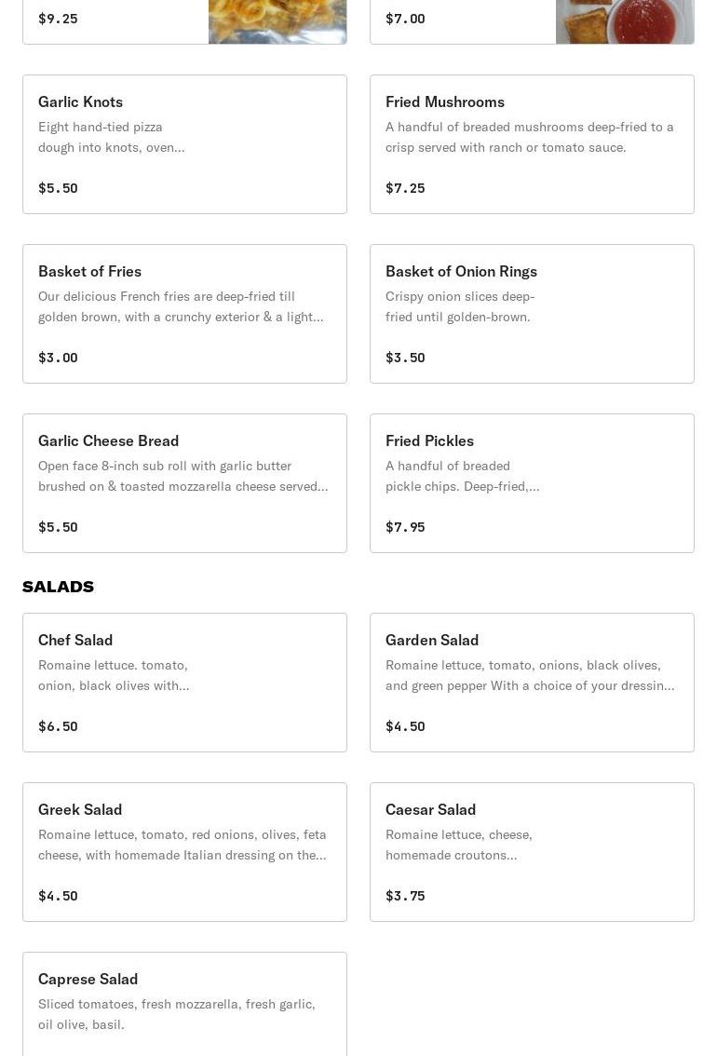This screenshot has height=1056, width=717.
Task: Open the Greek Salad card
Action: [184, 852]
